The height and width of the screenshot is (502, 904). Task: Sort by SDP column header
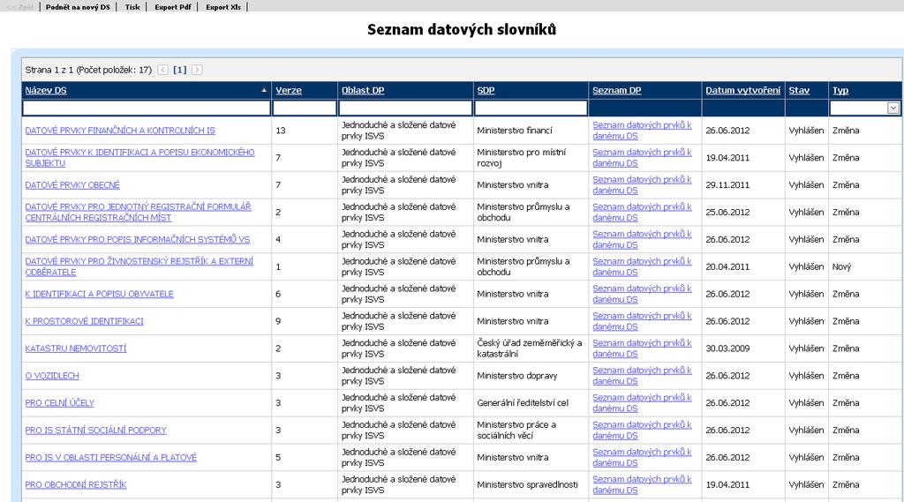click(486, 91)
